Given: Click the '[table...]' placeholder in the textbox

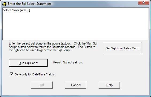Looking at the screenshot, I should 25,10.
